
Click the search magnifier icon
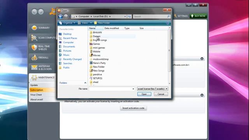pos(168,16)
